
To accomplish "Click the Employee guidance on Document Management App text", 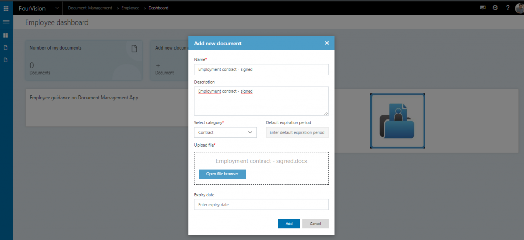I will (84, 98).
